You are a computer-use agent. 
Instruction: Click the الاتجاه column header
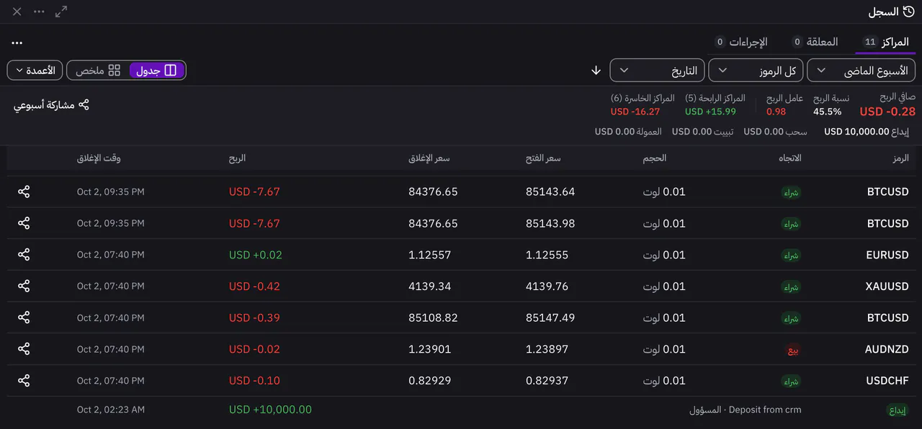pyautogui.click(x=790, y=158)
